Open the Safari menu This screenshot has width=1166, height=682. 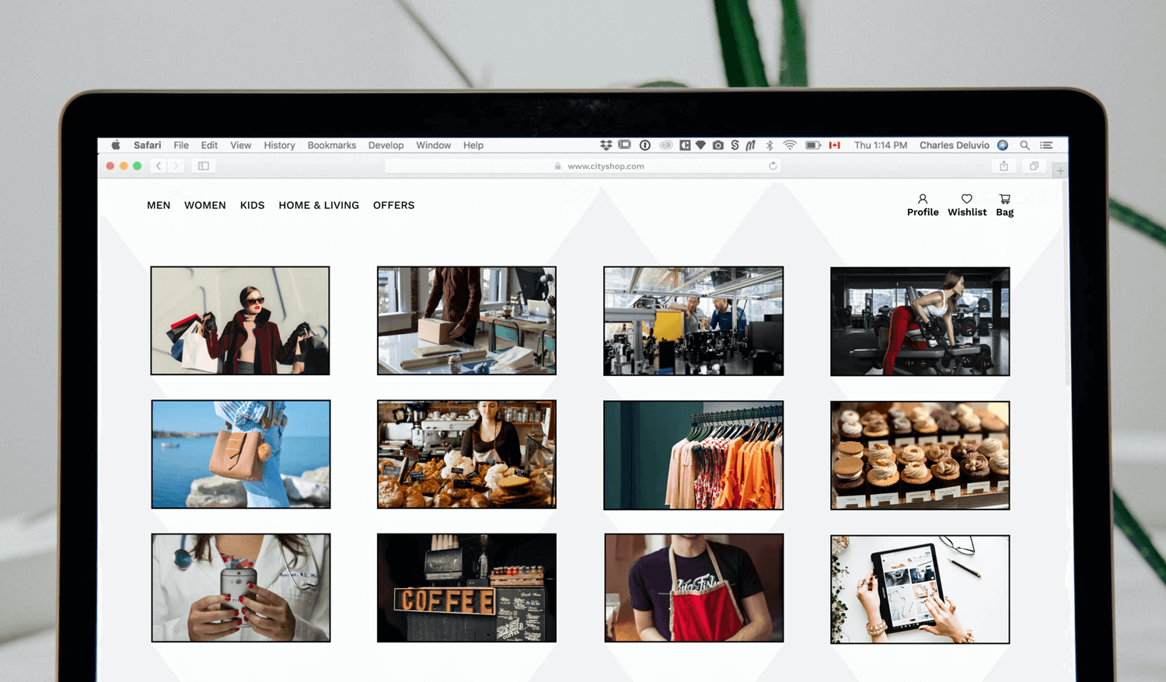coord(147,145)
